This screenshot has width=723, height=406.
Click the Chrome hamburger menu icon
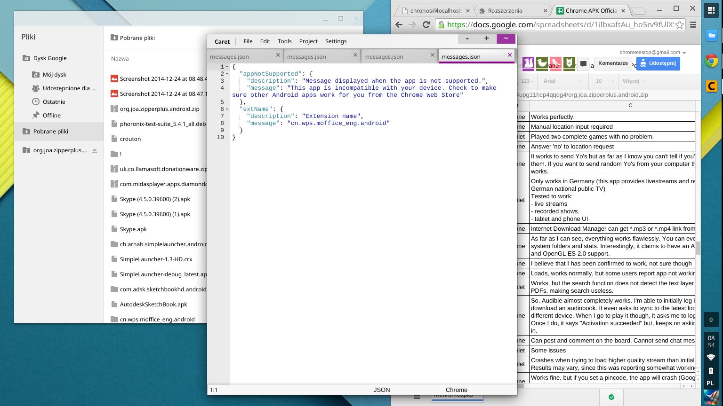693,25
